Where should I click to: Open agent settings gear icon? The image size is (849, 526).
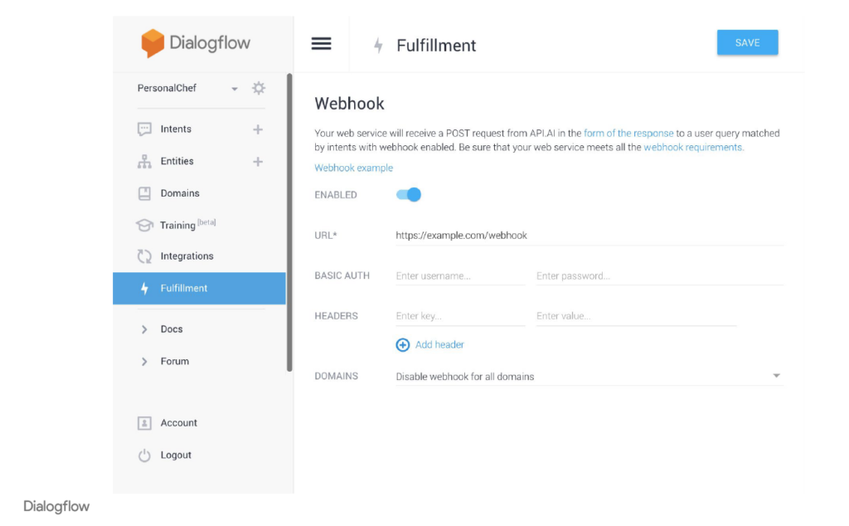pos(259,88)
